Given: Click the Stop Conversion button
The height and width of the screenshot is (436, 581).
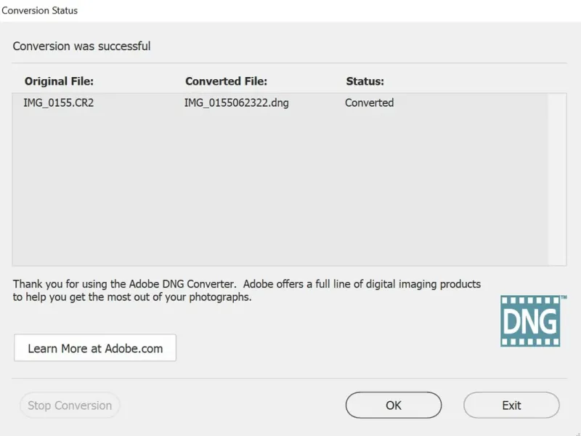Looking at the screenshot, I should pos(70,405).
